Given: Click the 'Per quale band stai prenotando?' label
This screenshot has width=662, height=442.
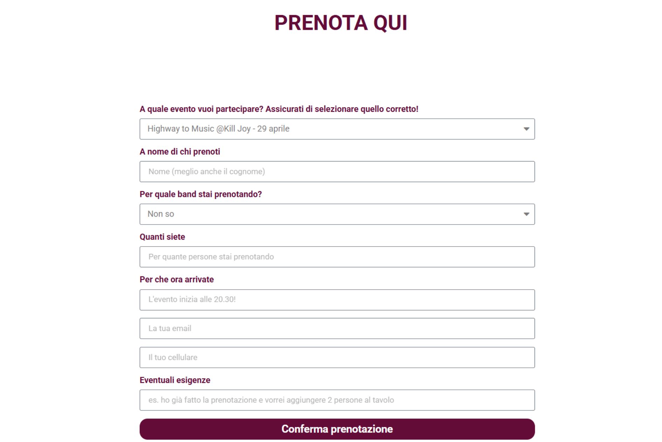Looking at the screenshot, I should click(201, 194).
